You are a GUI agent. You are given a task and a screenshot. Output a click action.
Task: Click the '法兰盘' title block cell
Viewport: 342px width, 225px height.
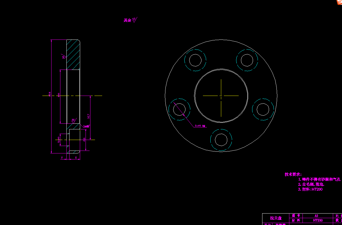(276, 218)
